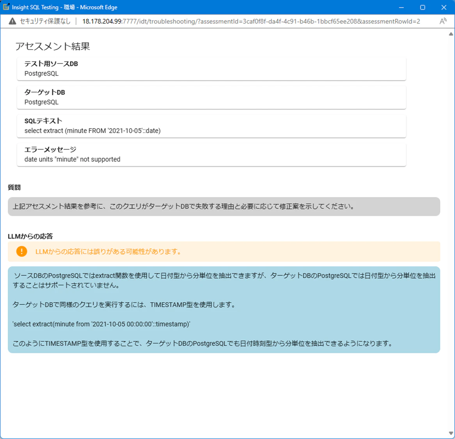Click the URL address field
455x439 pixels.
coord(251,21)
